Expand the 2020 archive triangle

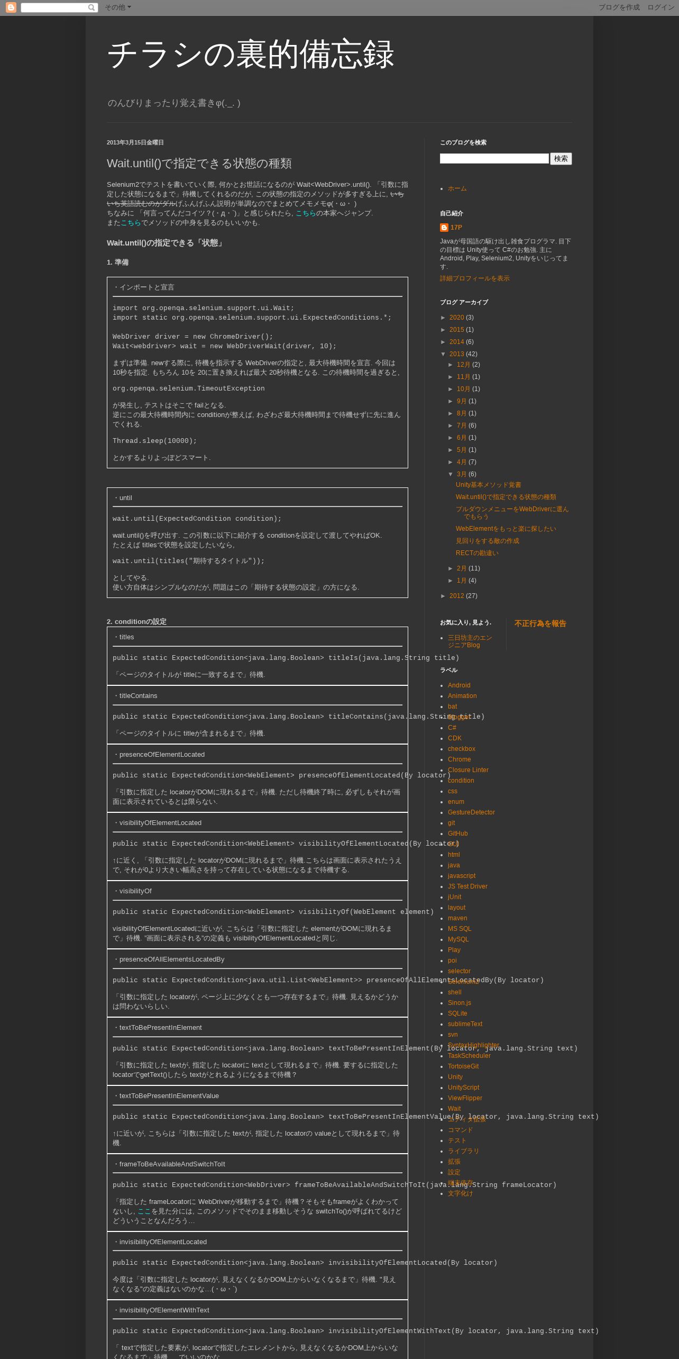coord(444,318)
